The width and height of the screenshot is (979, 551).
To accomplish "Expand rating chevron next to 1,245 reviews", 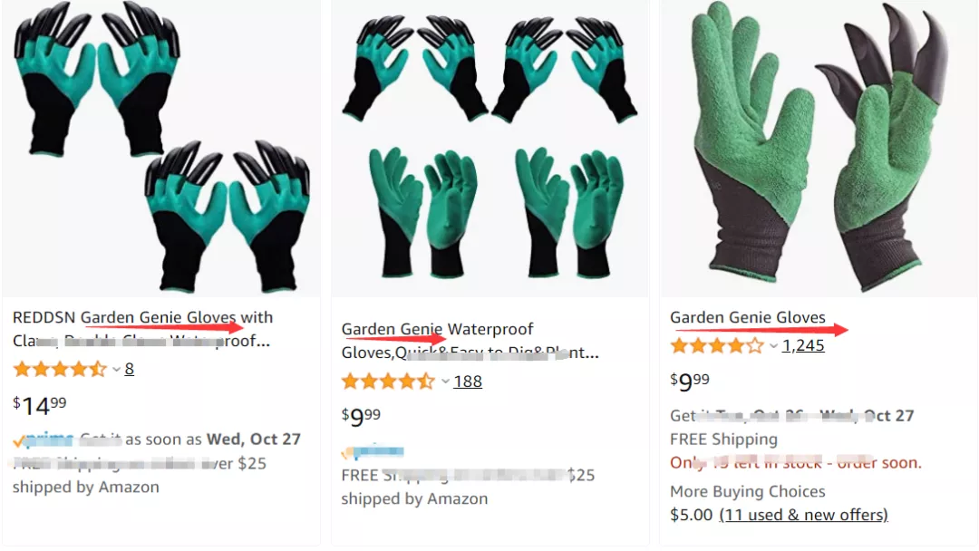I will [x=773, y=345].
